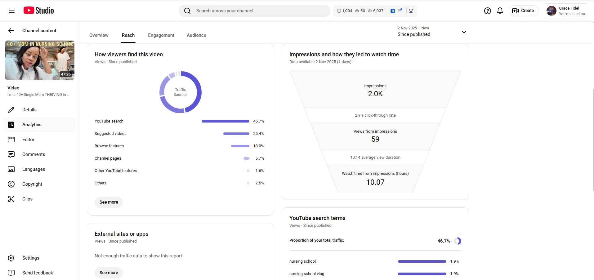Image resolution: width=594 pixels, height=280 pixels.
Task: Click the YouTube Studio logo
Action: coord(39,11)
